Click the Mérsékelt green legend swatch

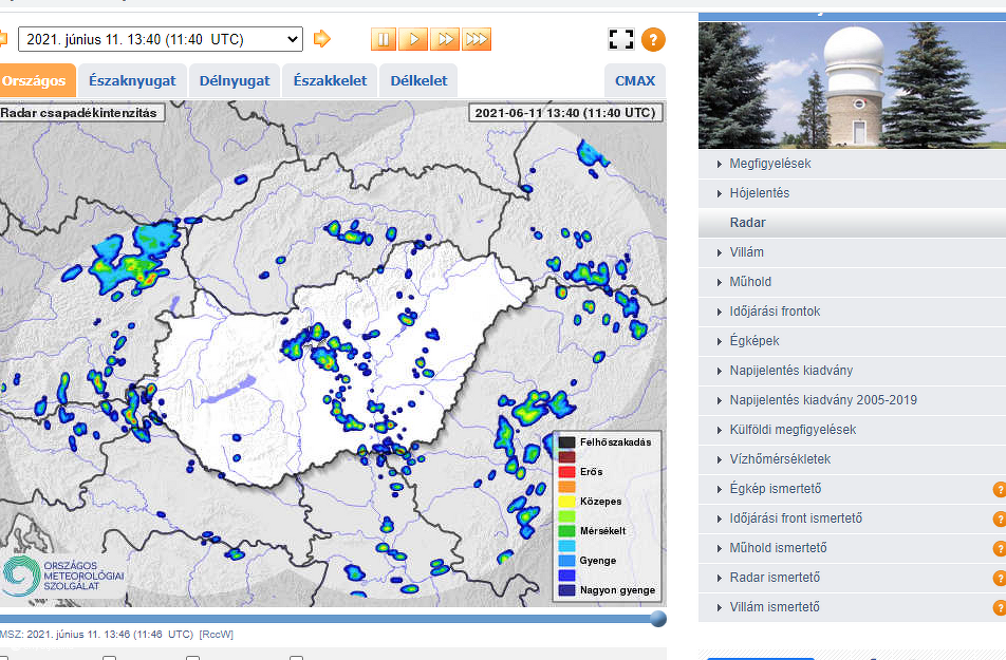coord(566,531)
